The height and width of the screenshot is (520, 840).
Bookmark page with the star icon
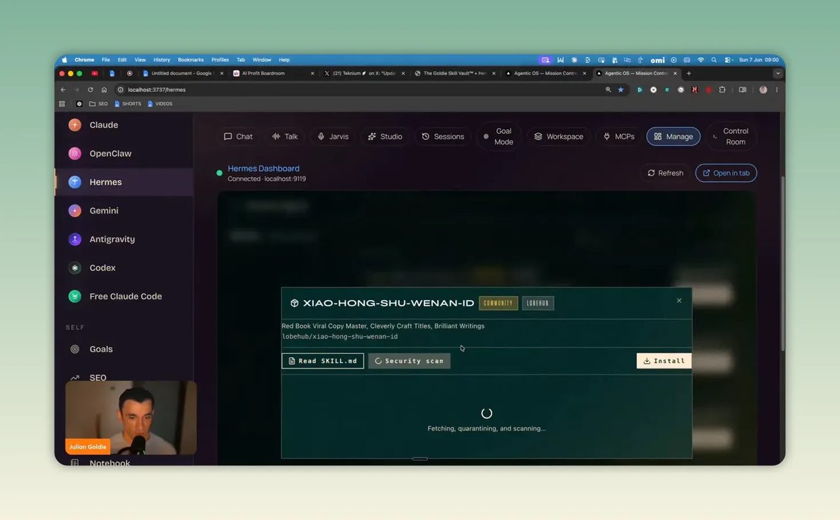point(621,90)
